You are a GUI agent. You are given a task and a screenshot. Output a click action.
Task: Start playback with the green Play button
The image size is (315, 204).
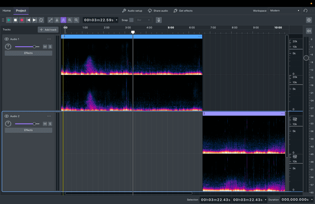[x=9, y=20]
